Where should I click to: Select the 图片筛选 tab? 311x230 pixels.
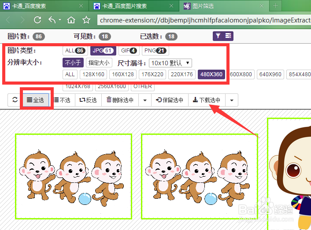[x=224, y=6]
